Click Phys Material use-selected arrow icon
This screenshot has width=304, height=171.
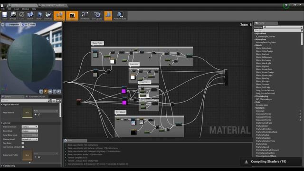pos(36,114)
